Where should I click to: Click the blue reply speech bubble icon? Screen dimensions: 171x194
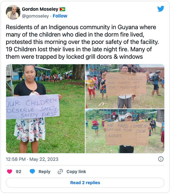pos(32,172)
